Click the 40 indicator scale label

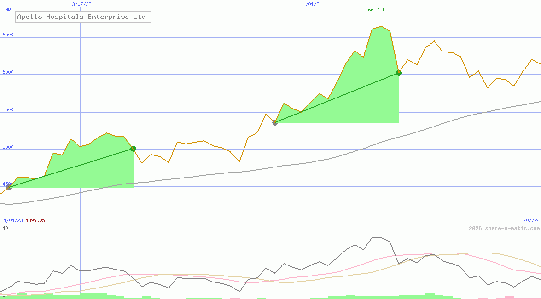[x=4, y=226]
